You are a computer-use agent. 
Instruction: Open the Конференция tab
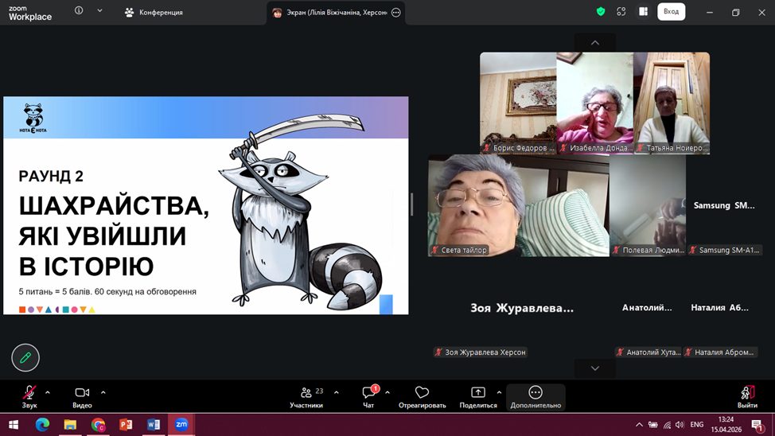click(x=154, y=13)
